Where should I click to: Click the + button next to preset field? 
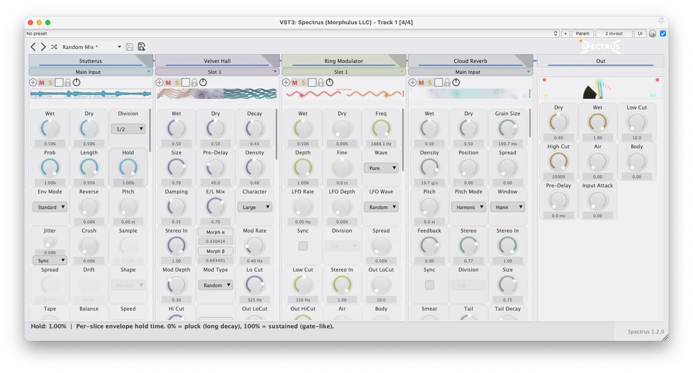click(x=566, y=33)
